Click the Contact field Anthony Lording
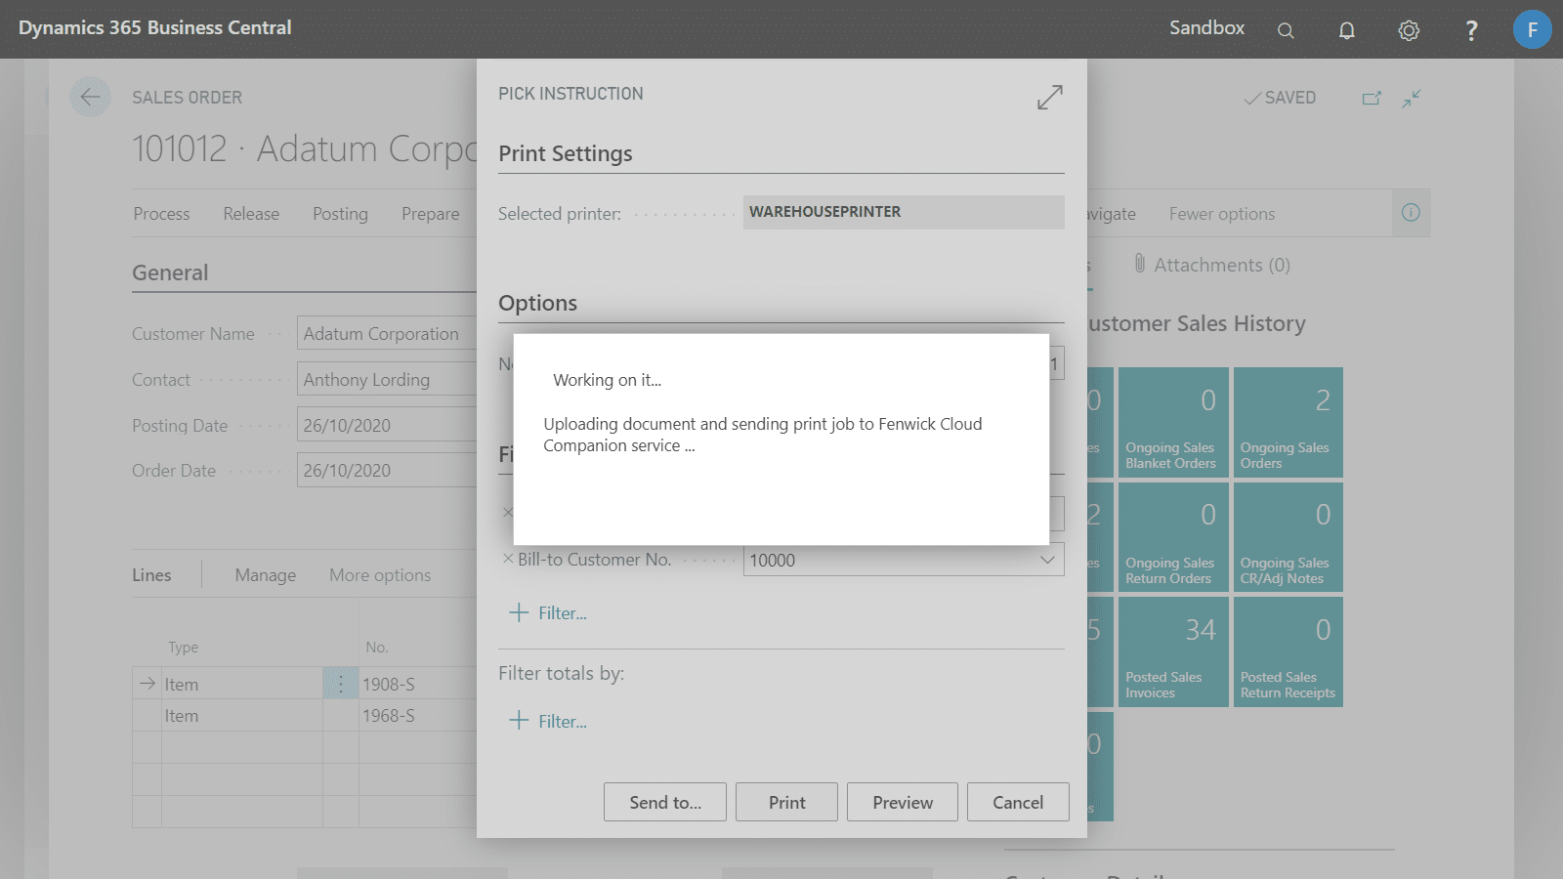The height and width of the screenshot is (880, 1563). click(x=387, y=380)
